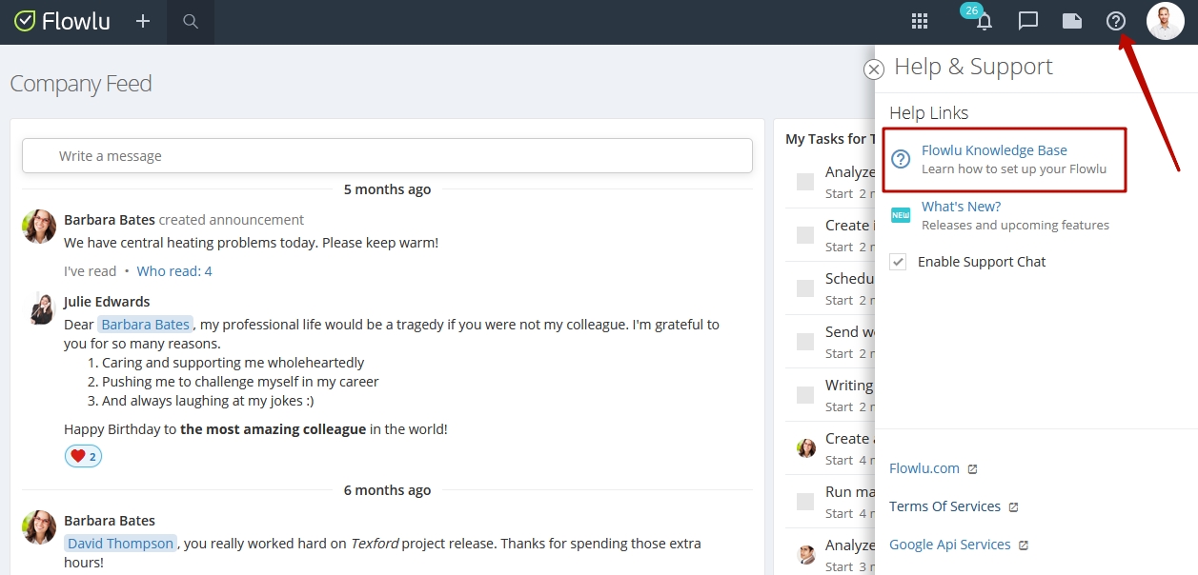Open the apps grid menu
This screenshot has width=1198, height=575.
click(920, 21)
